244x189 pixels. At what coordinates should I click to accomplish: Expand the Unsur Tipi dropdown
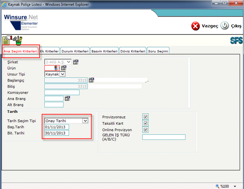tap(62, 74)
